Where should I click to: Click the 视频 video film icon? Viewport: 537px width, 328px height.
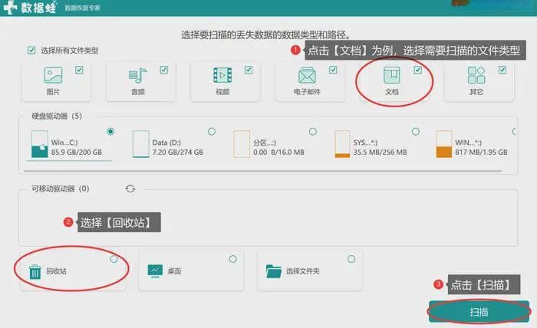(222, 75)
